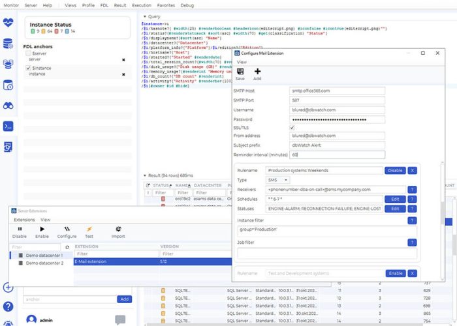Click the Add plus icon in Configure Mail Extension
This screenshot has width=457, height=326.
[257, 74]
